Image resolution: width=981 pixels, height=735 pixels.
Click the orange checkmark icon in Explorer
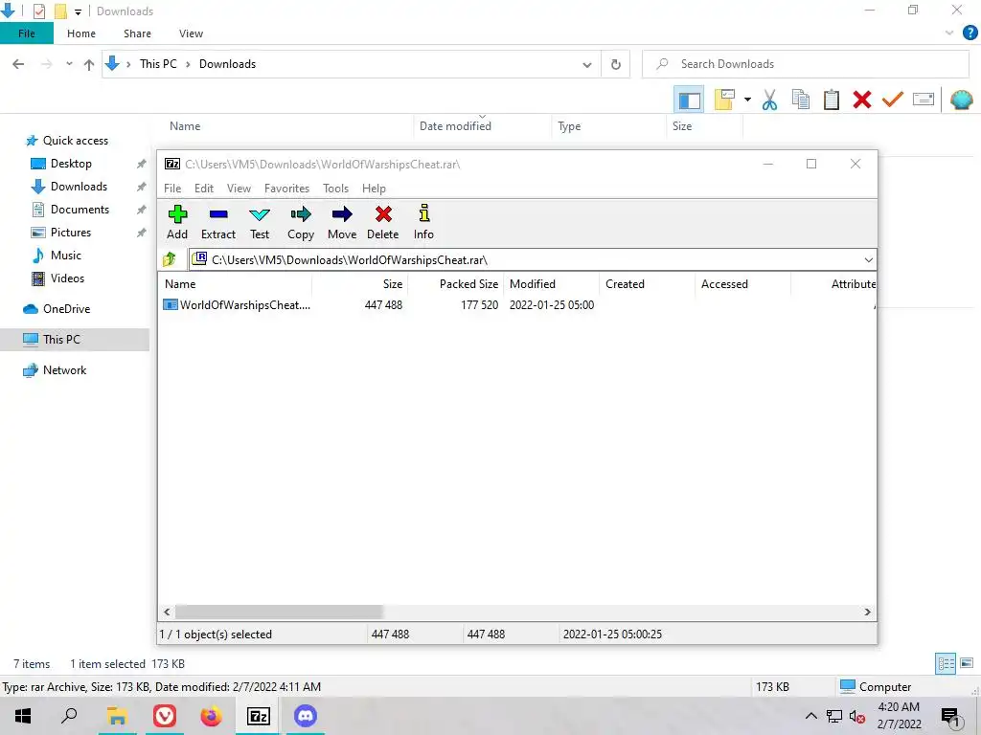pyautogui.click(x=893, y=100)
